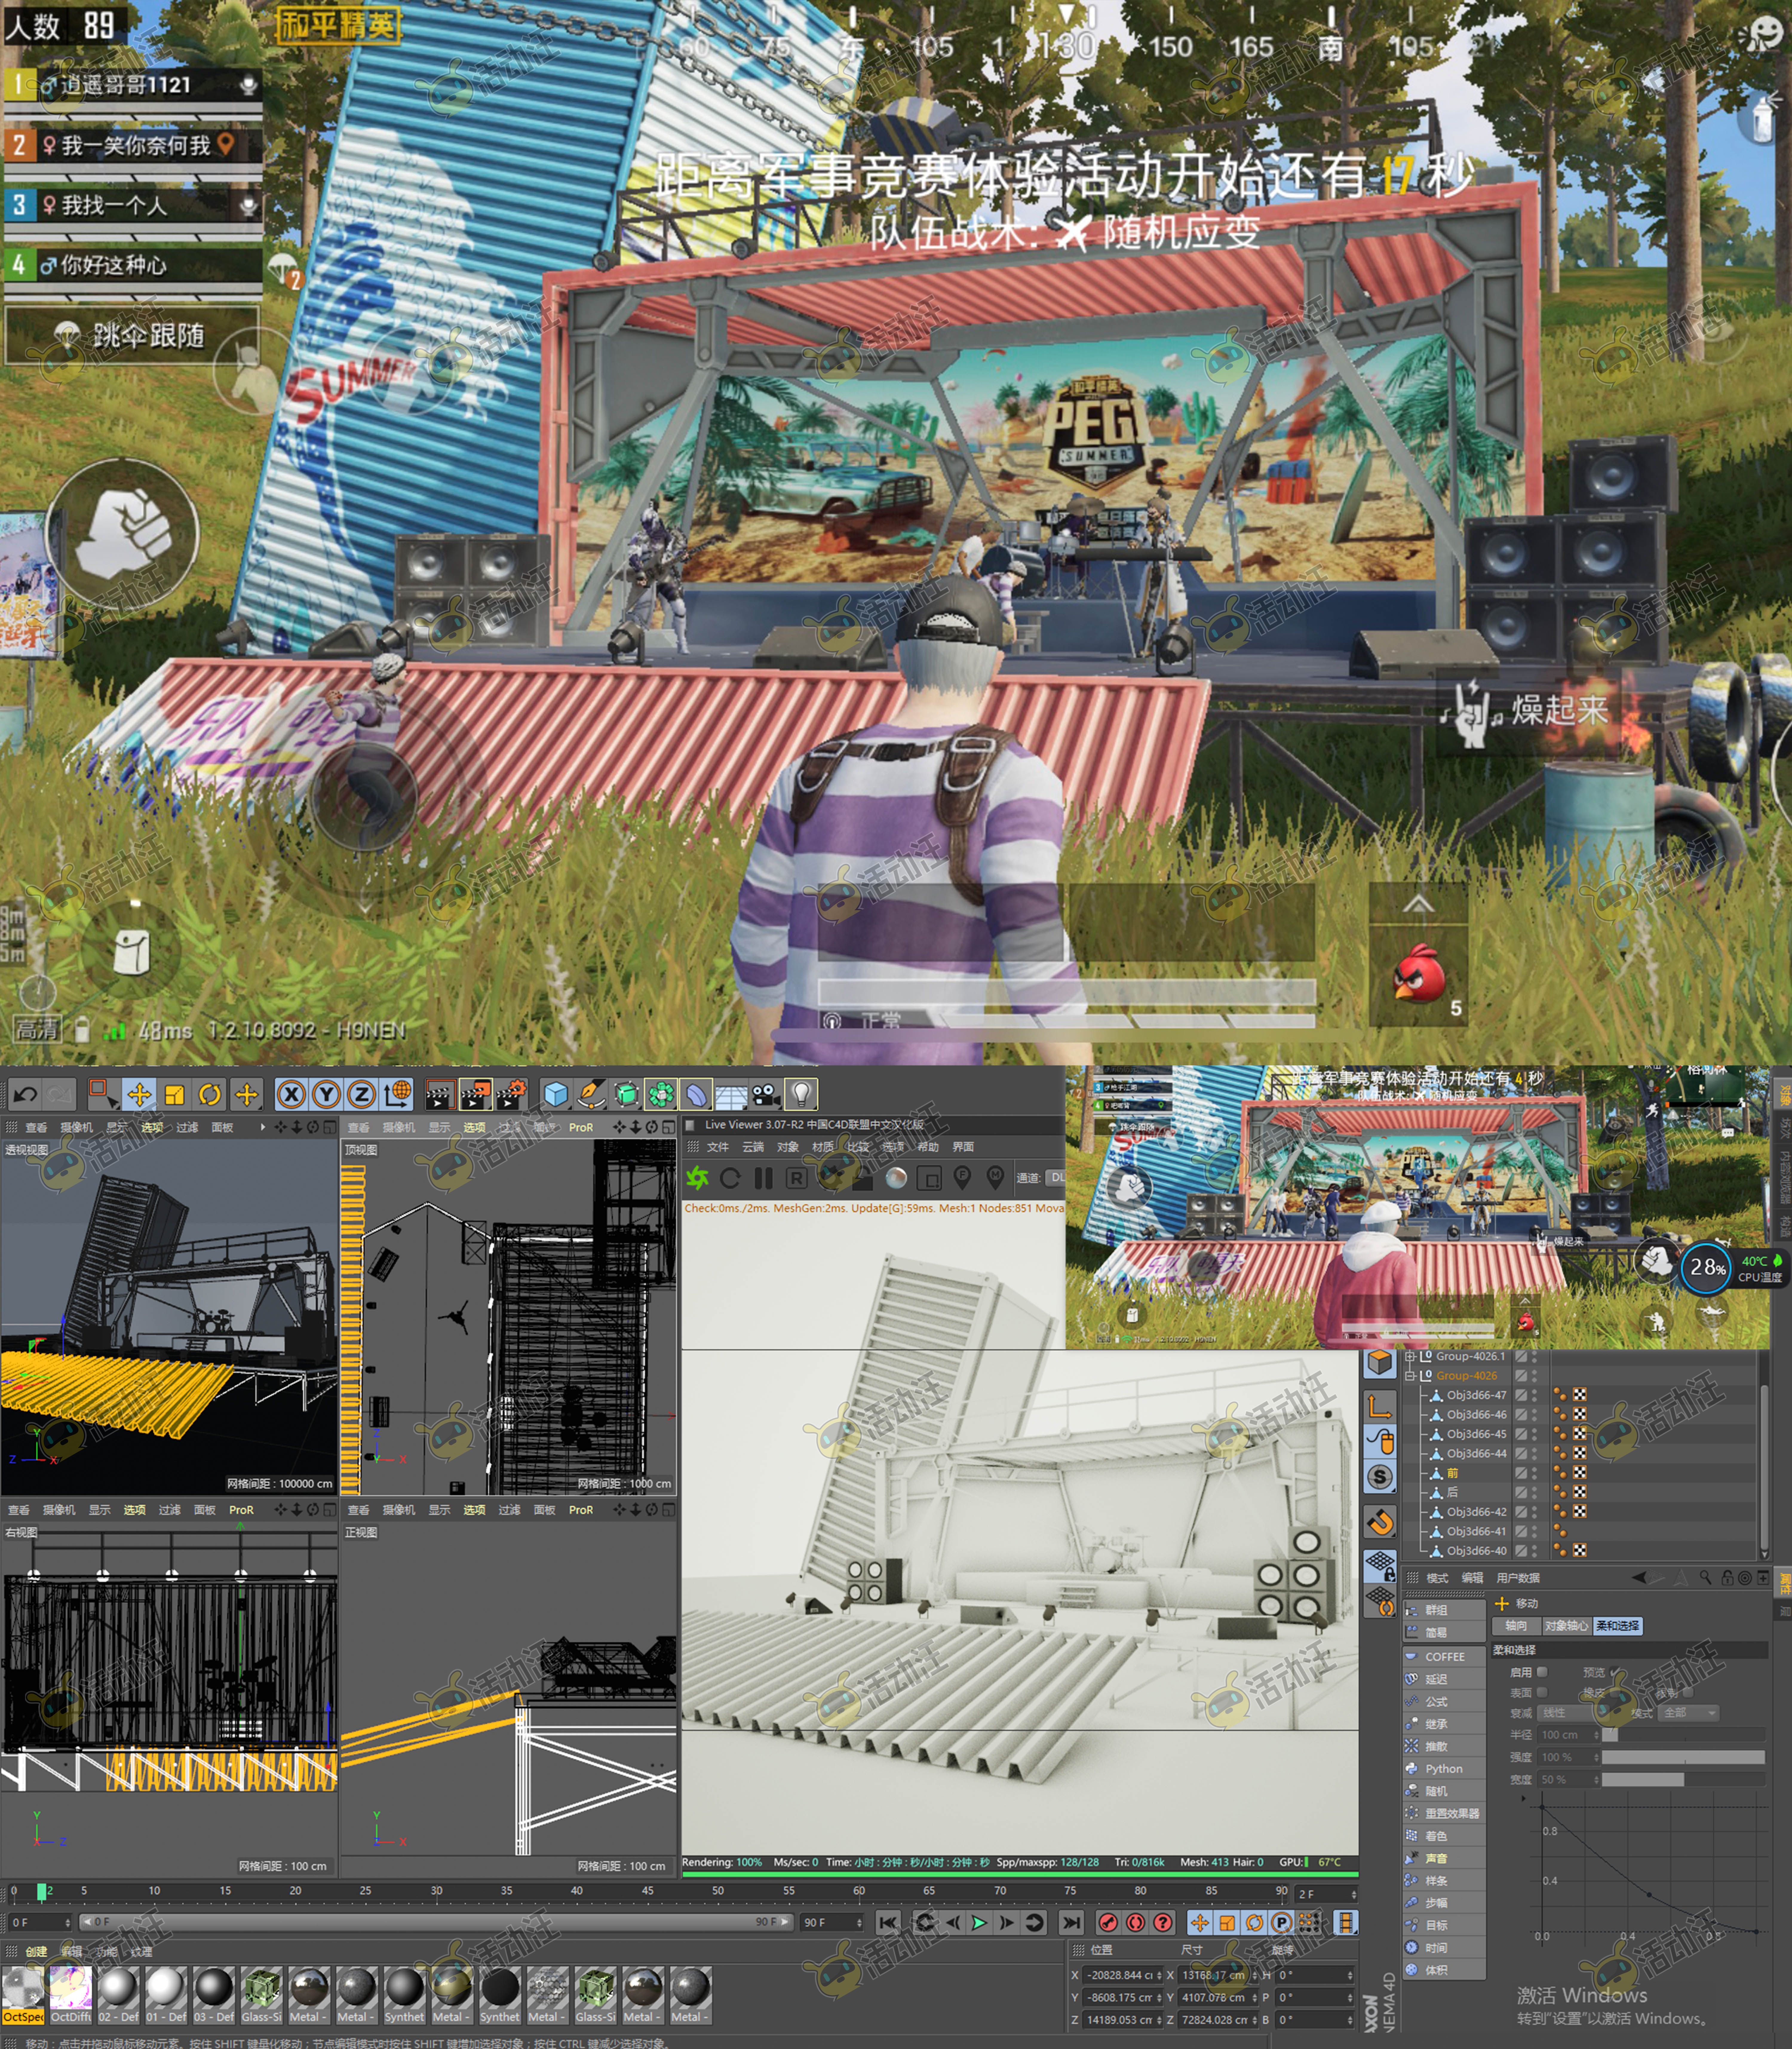The image size is (1792, 2049).
Task: Toggle the Z axis lock
Action: coord(361,1094)
